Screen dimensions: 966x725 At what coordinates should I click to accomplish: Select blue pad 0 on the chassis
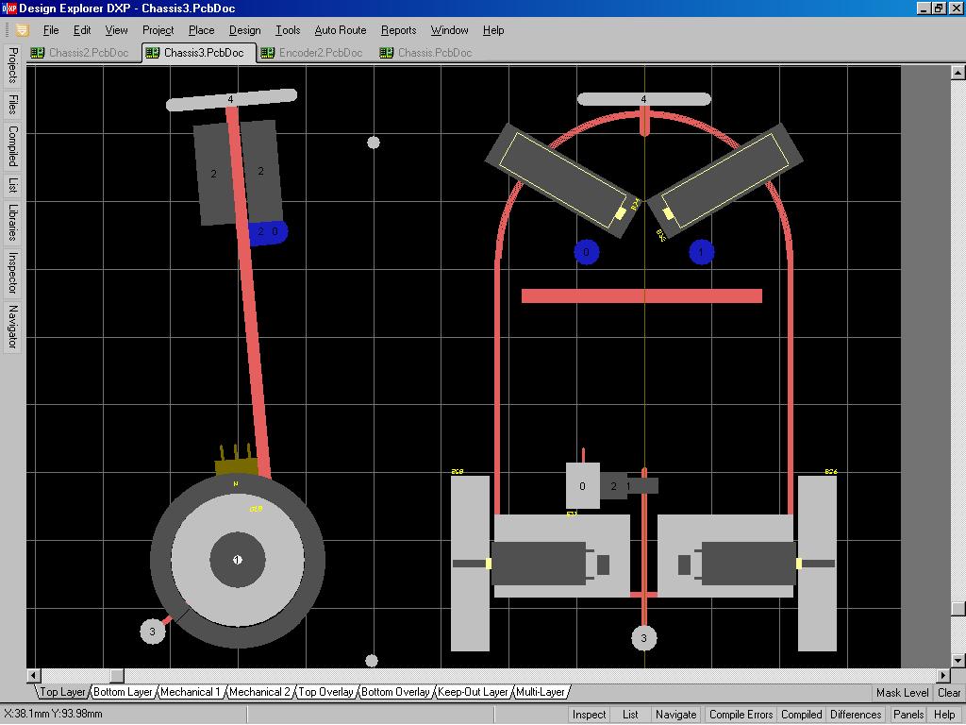[x=587, y=252]
